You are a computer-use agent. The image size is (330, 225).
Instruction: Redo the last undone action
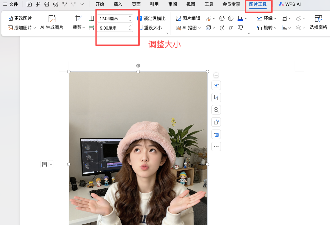point(73,4)
